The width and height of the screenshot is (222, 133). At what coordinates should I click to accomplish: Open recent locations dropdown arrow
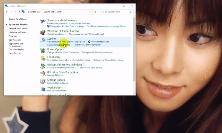(x=16, y=12)
